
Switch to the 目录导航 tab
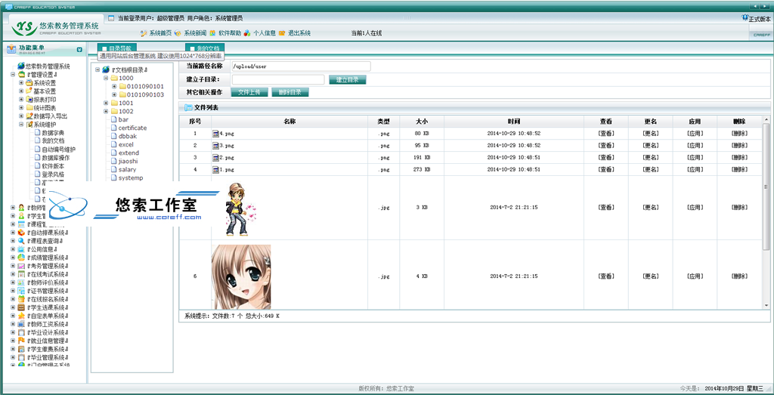click(x=116, y=48)
